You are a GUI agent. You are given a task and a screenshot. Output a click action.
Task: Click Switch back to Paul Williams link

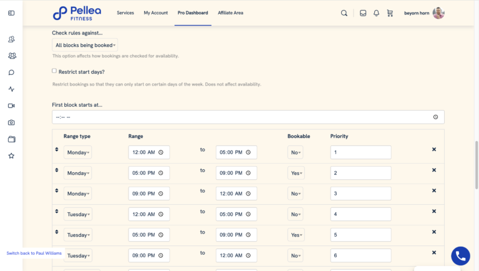[34, 254]
